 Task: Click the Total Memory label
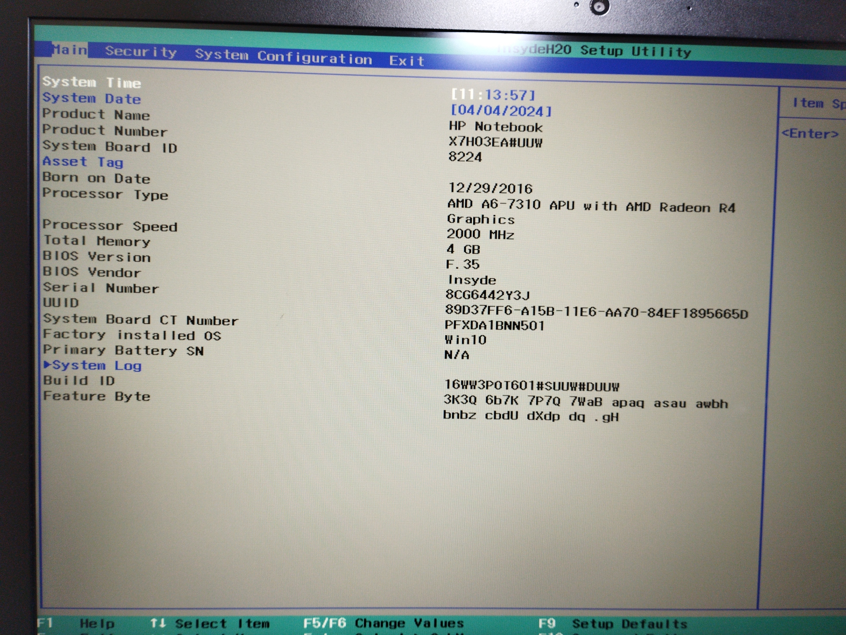coord(96,241)
